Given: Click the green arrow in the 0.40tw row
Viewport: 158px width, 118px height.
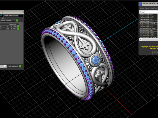Looking at the screenshot, I should (18, 29).
